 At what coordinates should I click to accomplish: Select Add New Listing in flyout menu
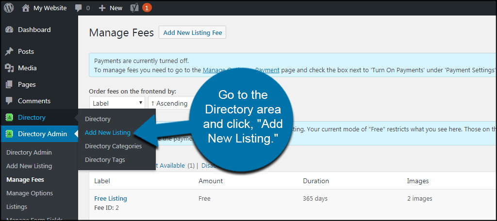[107, 132]
